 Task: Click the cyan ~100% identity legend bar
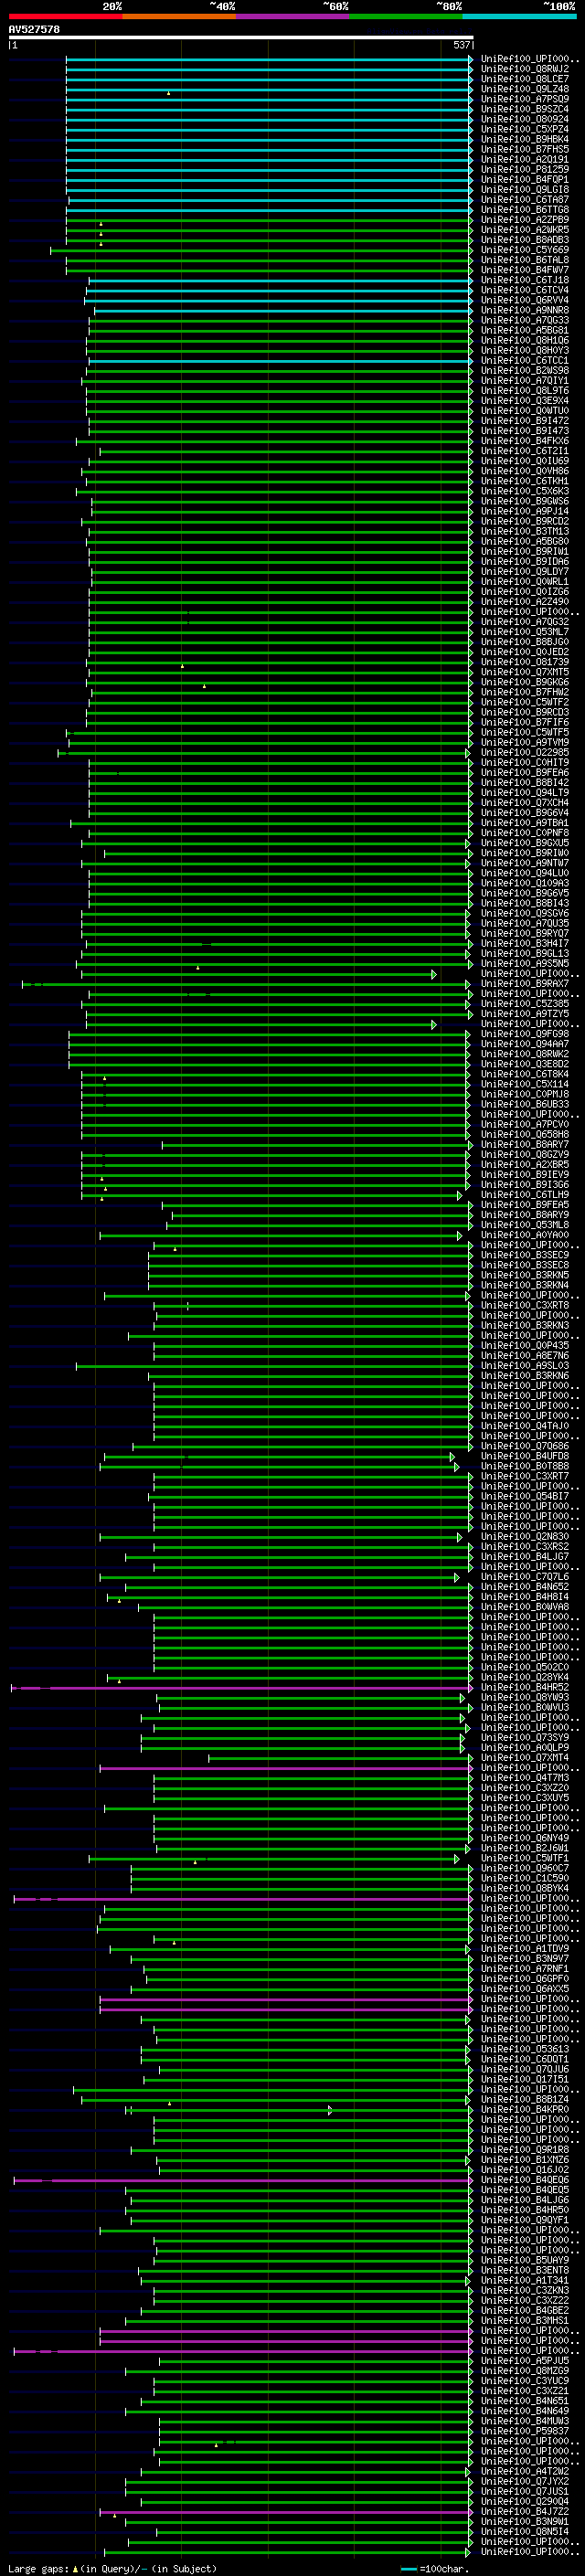coord(520,16)
